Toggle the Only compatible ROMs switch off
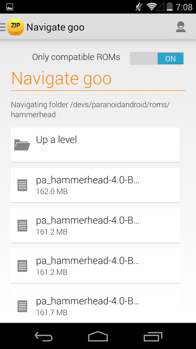Screen dimensions: 196x349 (157, 58)
